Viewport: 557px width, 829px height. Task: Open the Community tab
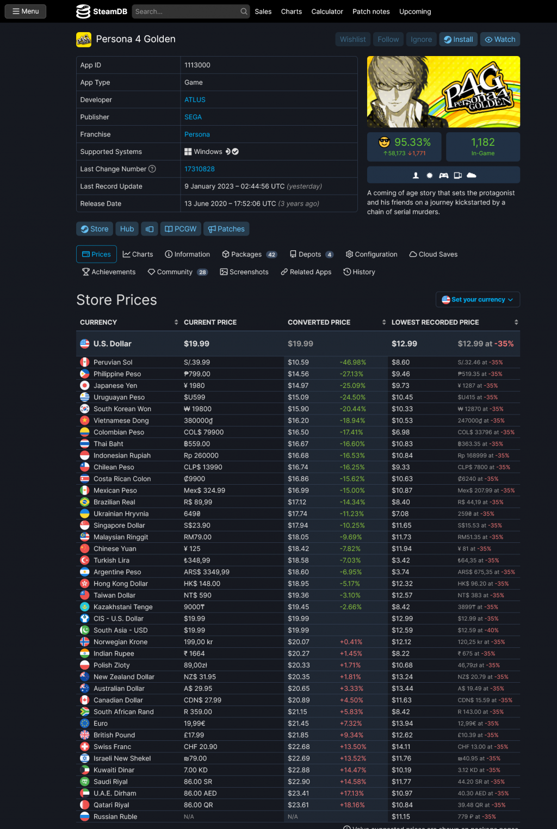click(177, 272)
